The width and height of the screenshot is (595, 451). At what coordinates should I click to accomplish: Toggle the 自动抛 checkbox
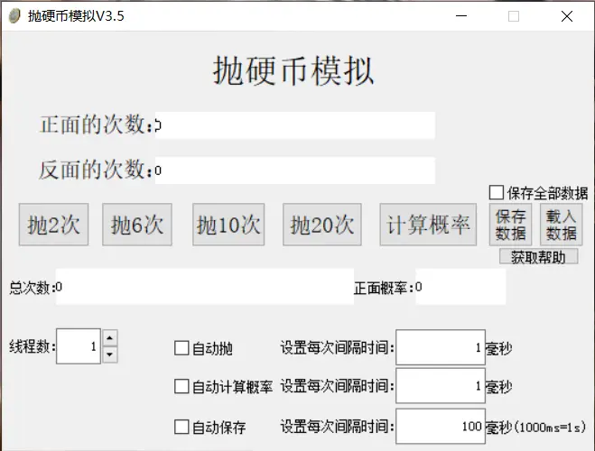[181, 348]
